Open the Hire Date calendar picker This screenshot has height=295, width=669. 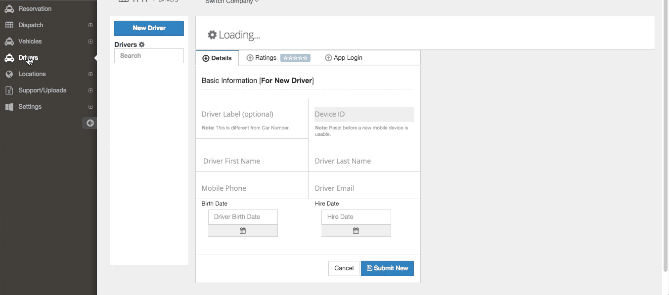click(356, 231)
